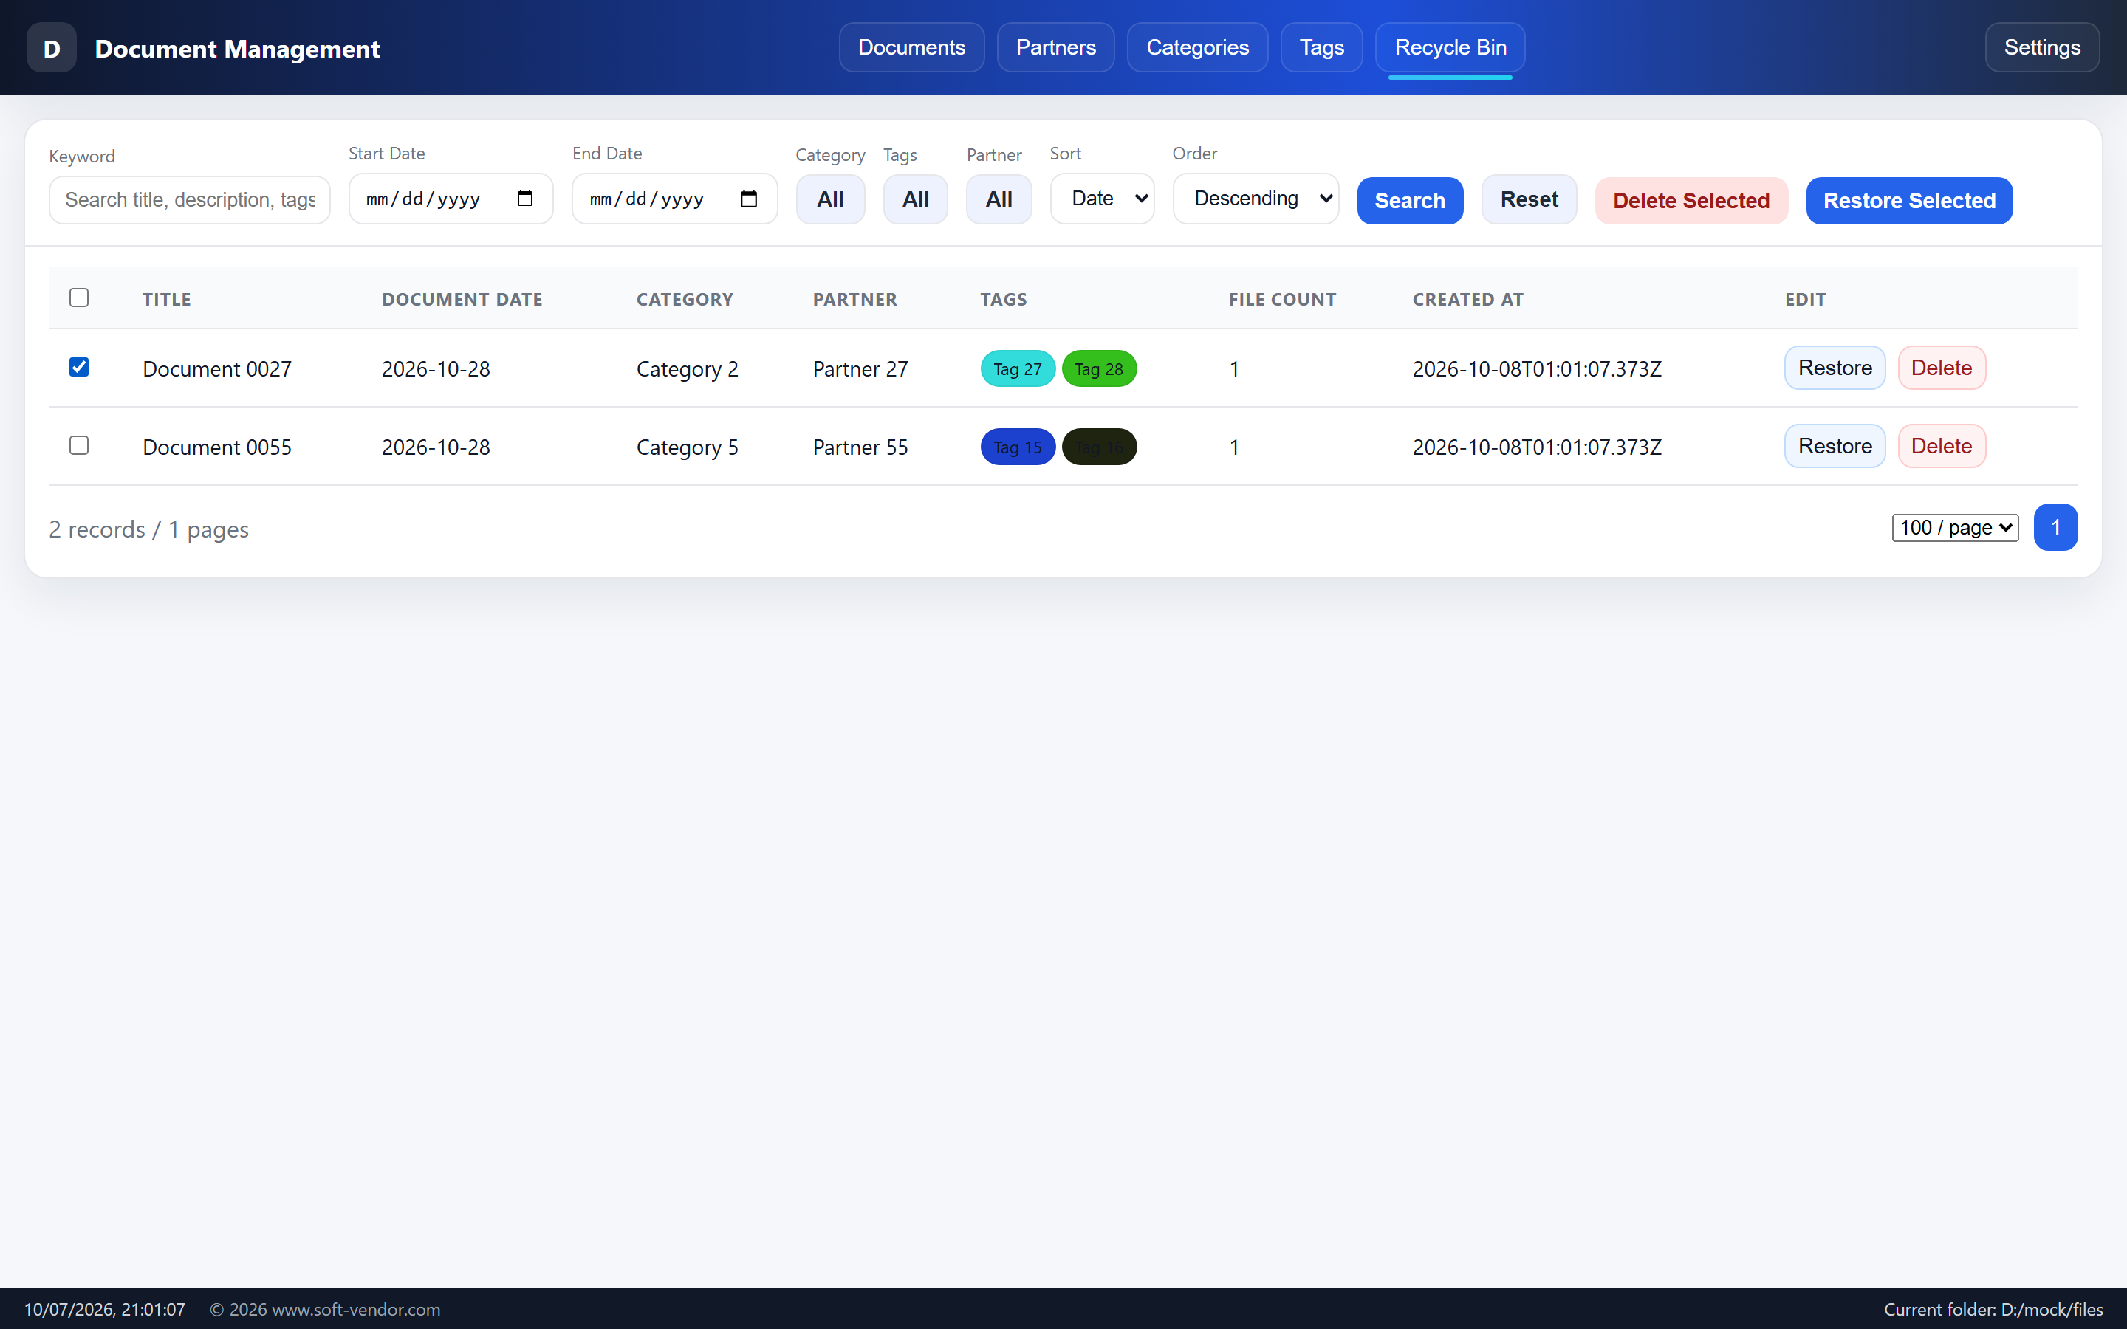
Task: Expand the Order Descending dropdown
Action: click(x=1255, y=199)
